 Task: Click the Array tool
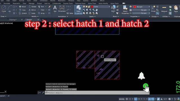(x=41, y=13)
